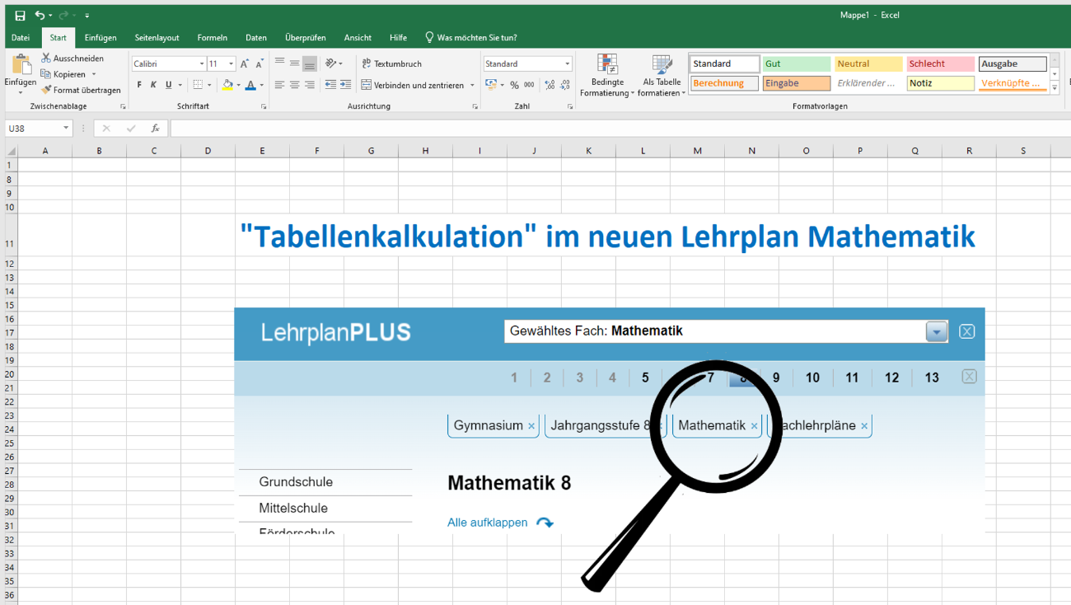Switch to the Einfügen ribbon tab
Image resolution: width=1071 pixels, height=605 pixels.
[x=101, y=38]
